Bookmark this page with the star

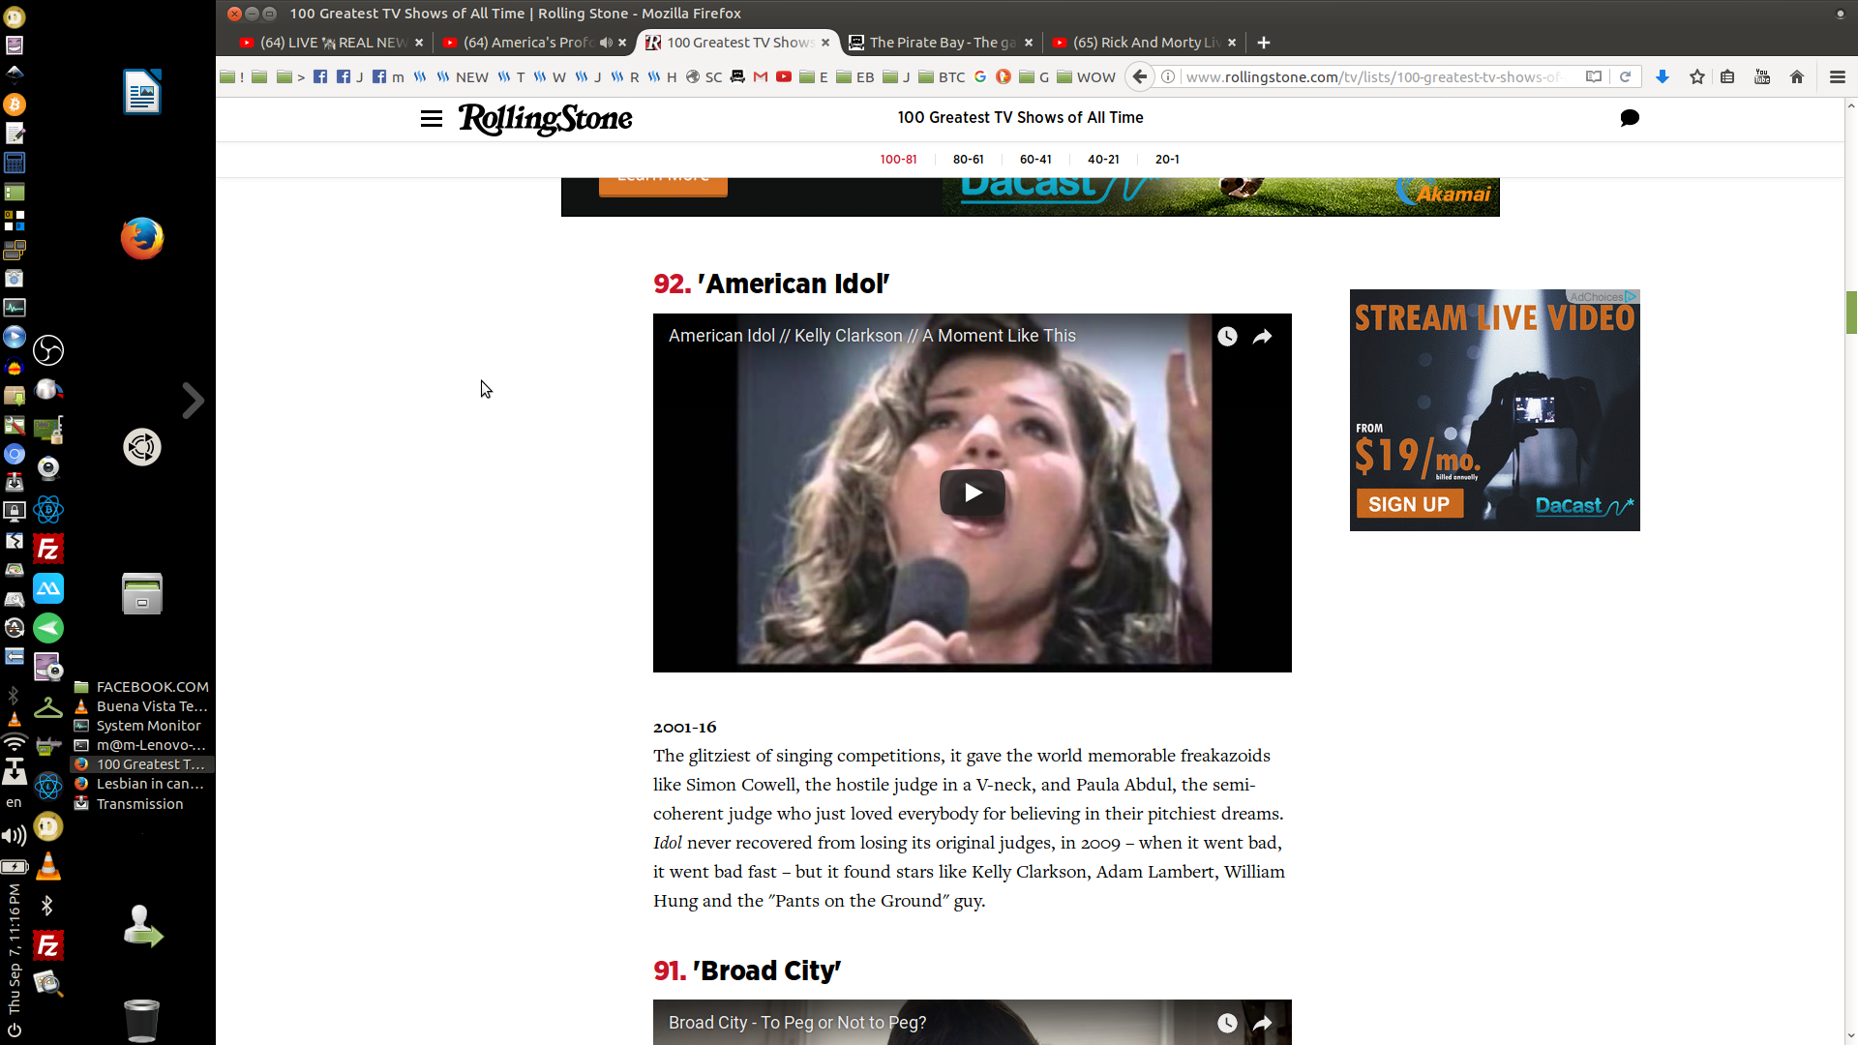(1697, 76)
